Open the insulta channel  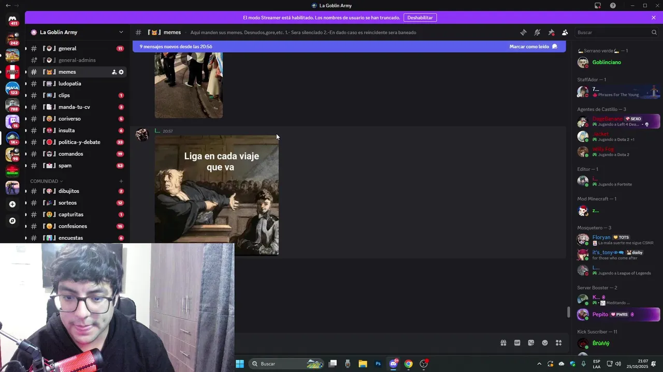pos(77,130)
